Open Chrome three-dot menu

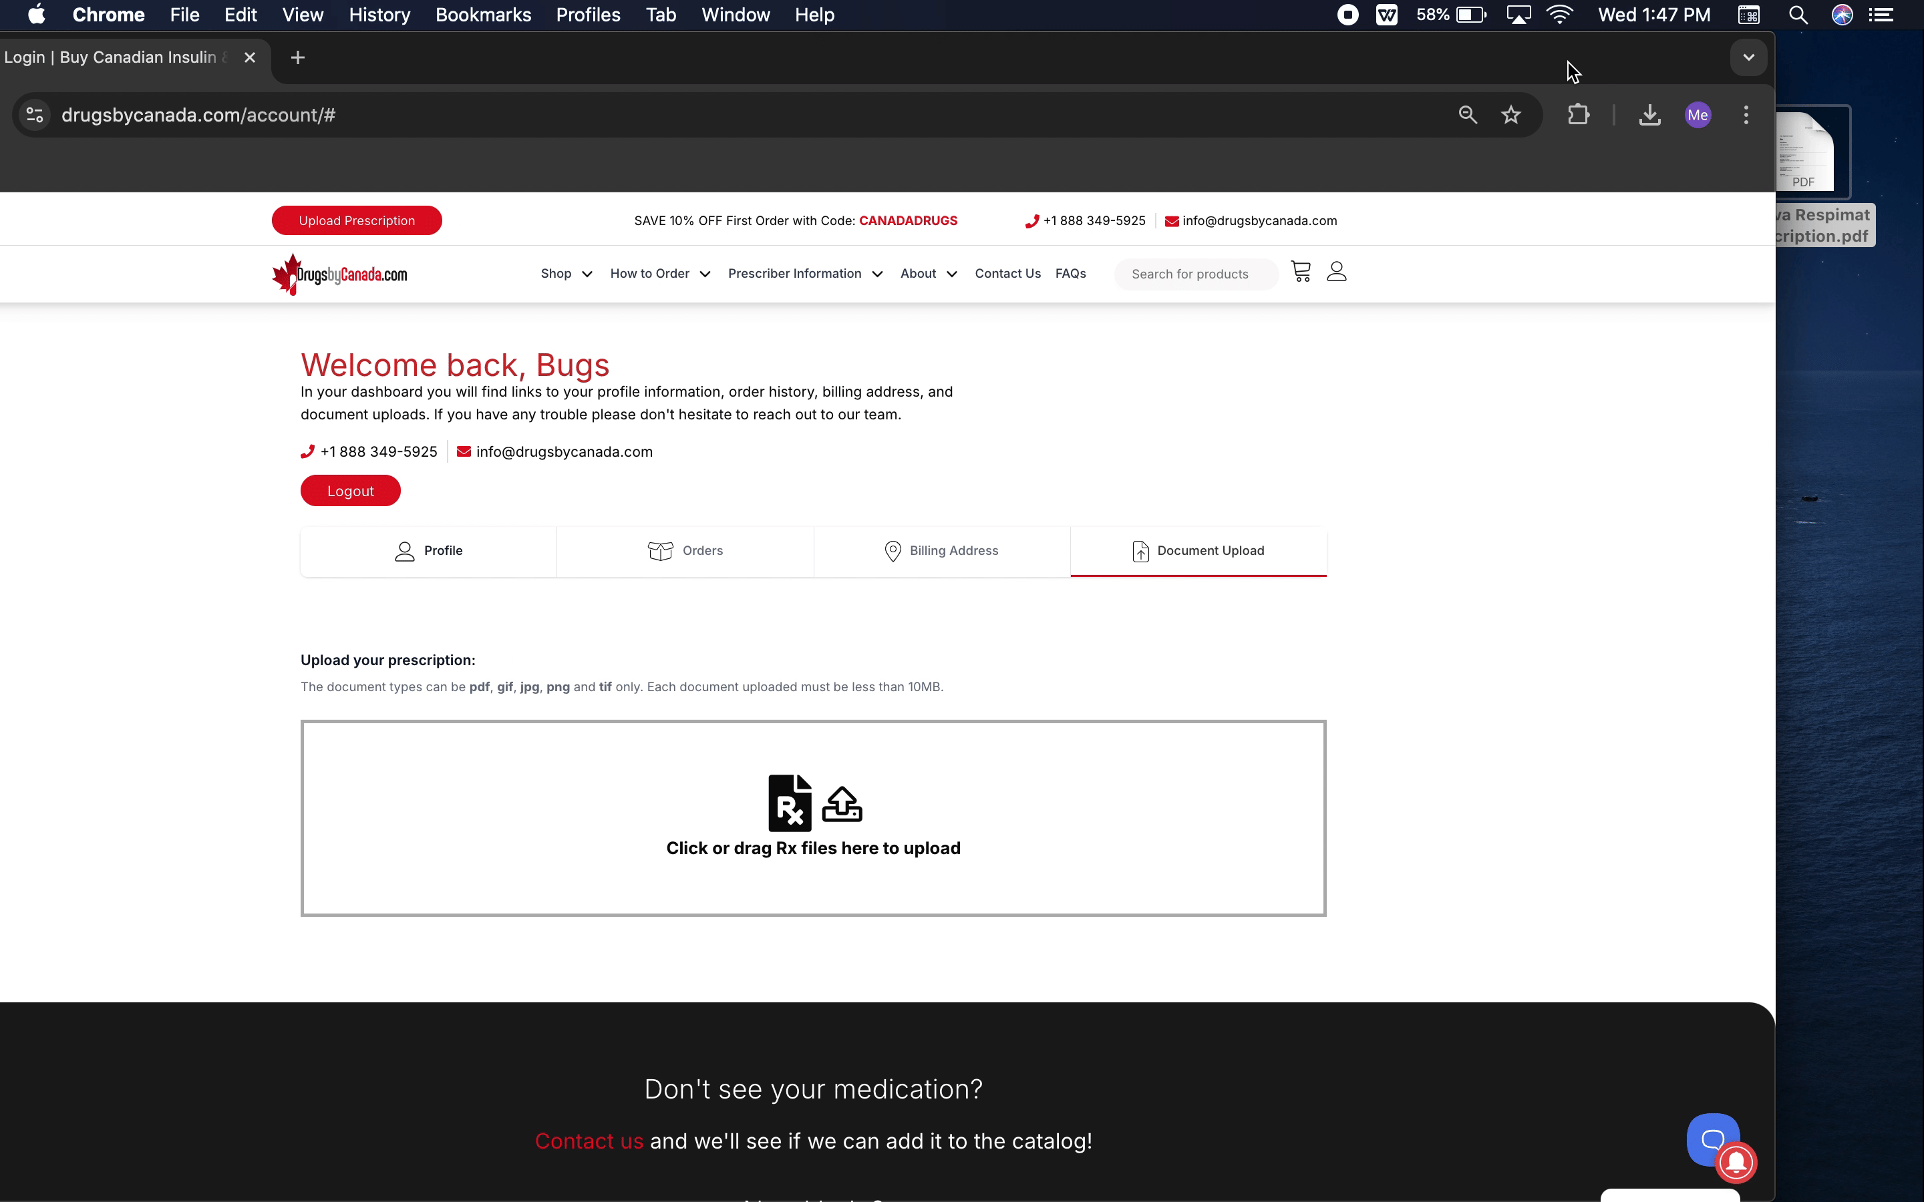tap(1746, 116)
